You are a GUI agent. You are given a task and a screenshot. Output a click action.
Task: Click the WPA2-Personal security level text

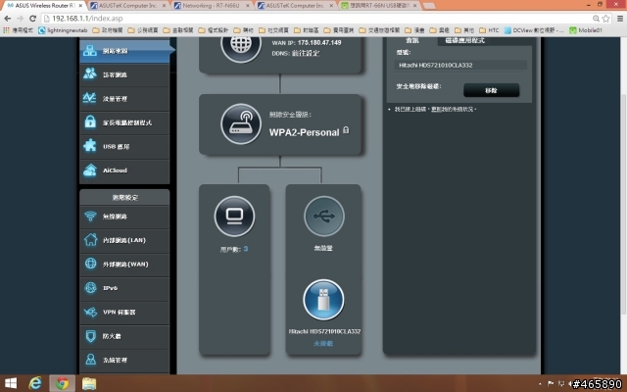(x=304, y=132)
